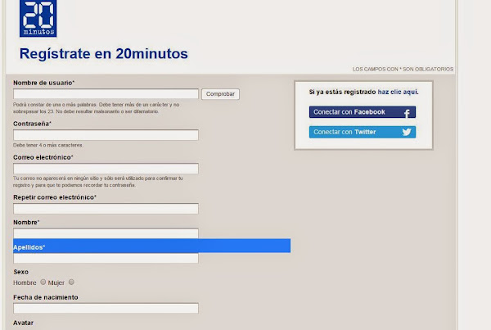Click the 'Hombre' option text
Image resolution: width=491 pixels, height=330 pixels.
click(25, 283)
